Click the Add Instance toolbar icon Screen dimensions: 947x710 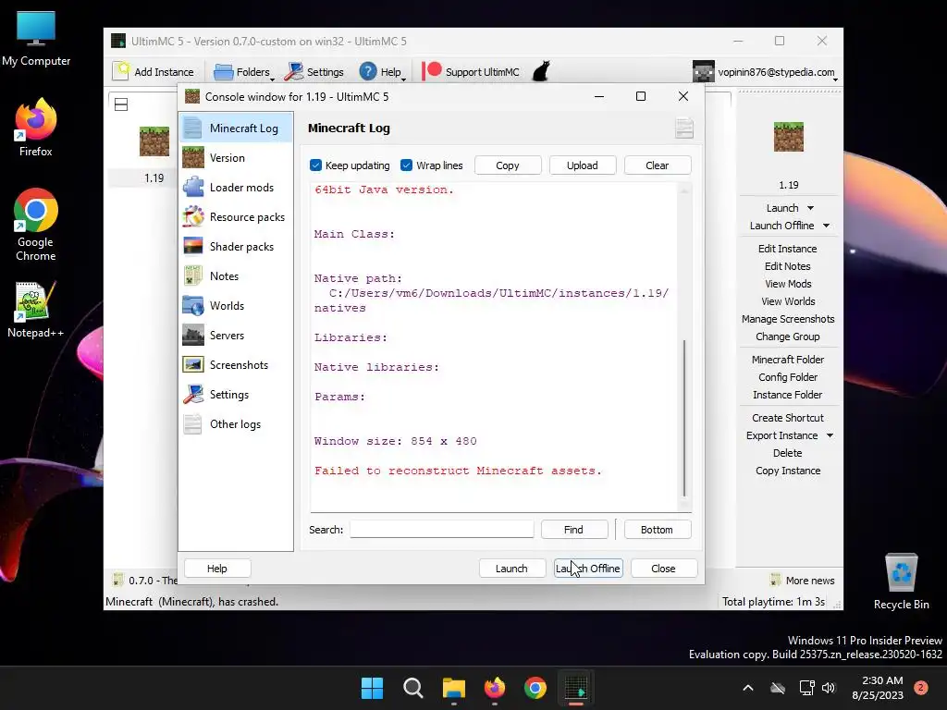(121, 71)
